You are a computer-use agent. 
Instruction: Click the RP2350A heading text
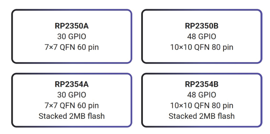click(72, 26)
